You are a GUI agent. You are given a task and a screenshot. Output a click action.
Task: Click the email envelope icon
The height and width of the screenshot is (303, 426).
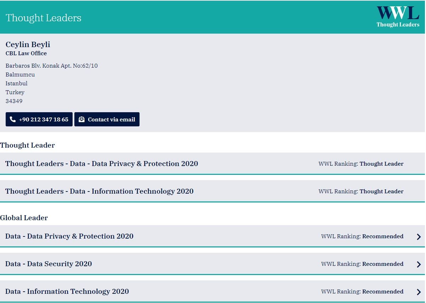coord(81,120)
